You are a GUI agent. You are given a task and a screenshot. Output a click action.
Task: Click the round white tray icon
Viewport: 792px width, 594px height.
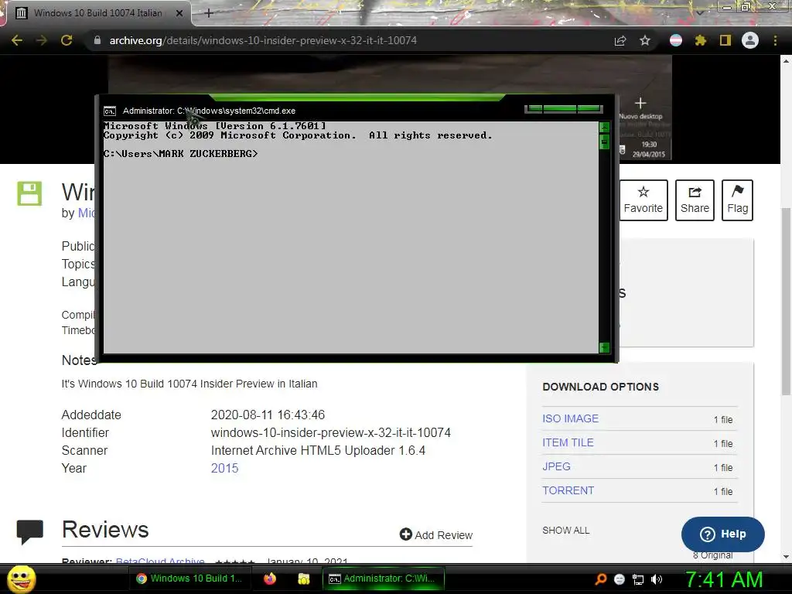pos(620,579)
